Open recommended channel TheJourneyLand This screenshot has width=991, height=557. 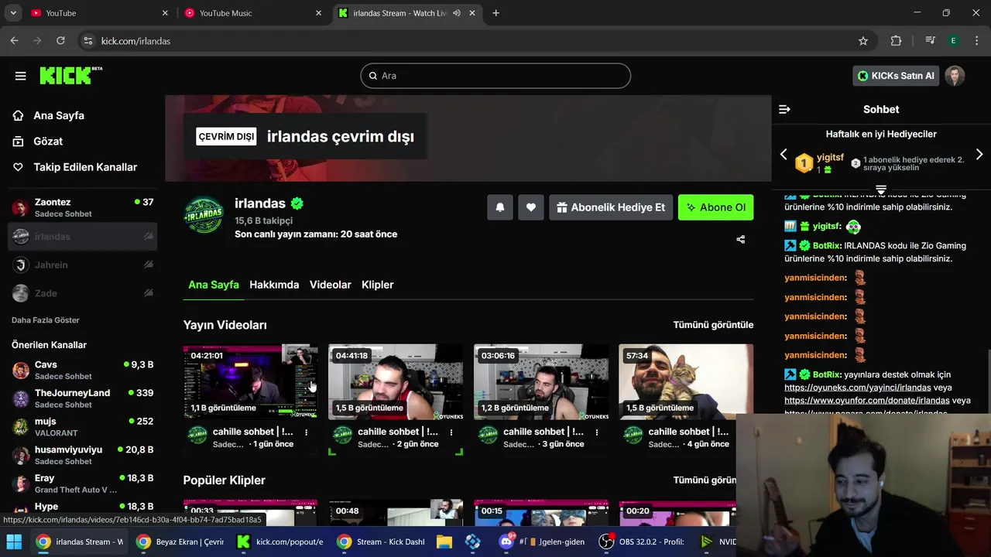82,398
